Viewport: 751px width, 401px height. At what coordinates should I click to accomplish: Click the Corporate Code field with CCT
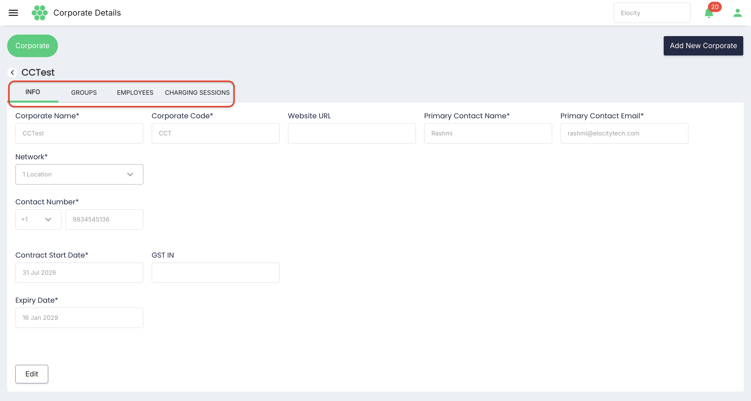pyautogui.click(x=215, y=133)
